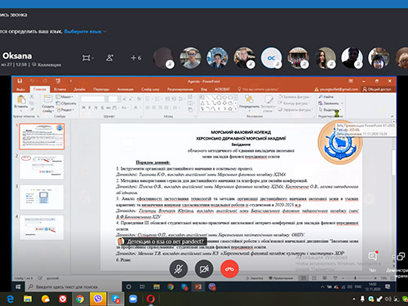Image resolution: width=408 pixels, height=306 pixels.
Task: Toggle underline (Ч) formatting
Action: click(96, 108)
